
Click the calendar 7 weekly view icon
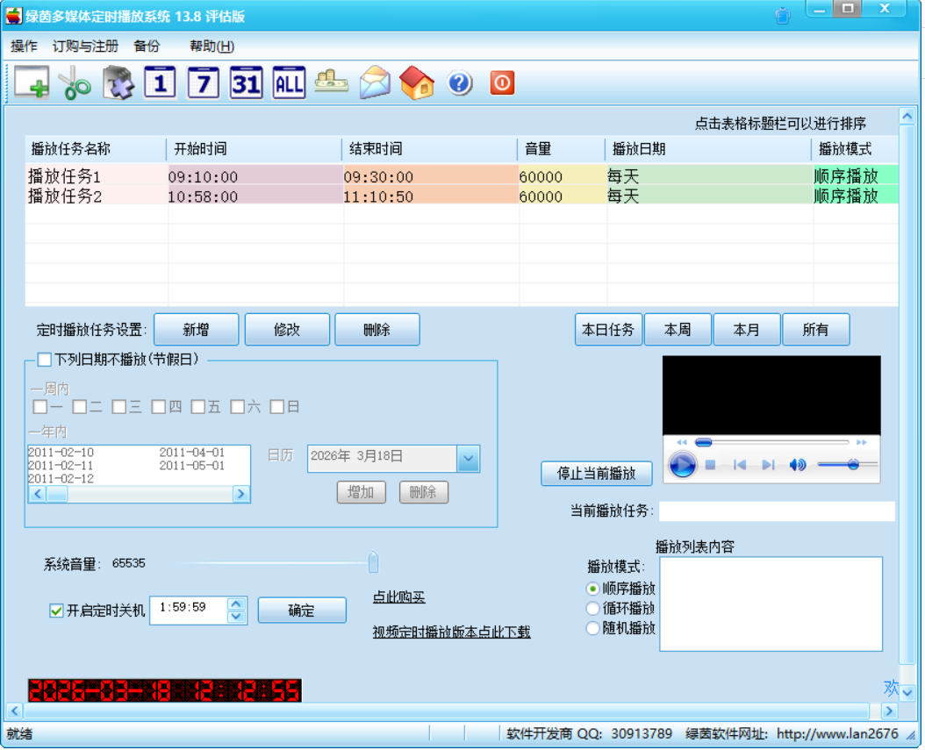203,82
